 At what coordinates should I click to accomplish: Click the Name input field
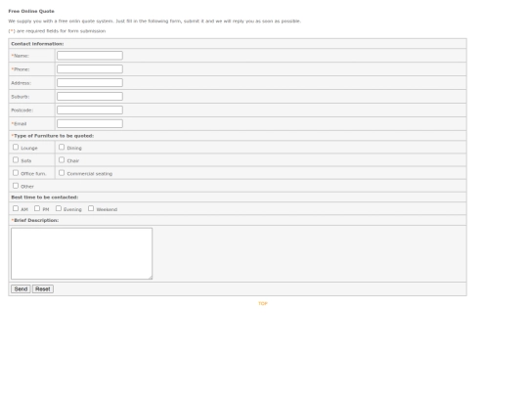click(90, 56)
